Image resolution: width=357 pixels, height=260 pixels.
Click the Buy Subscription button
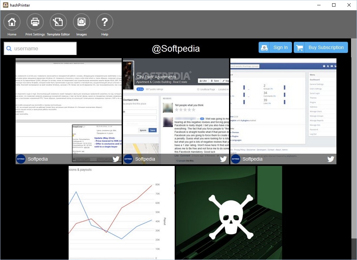(x=321, y=47)
